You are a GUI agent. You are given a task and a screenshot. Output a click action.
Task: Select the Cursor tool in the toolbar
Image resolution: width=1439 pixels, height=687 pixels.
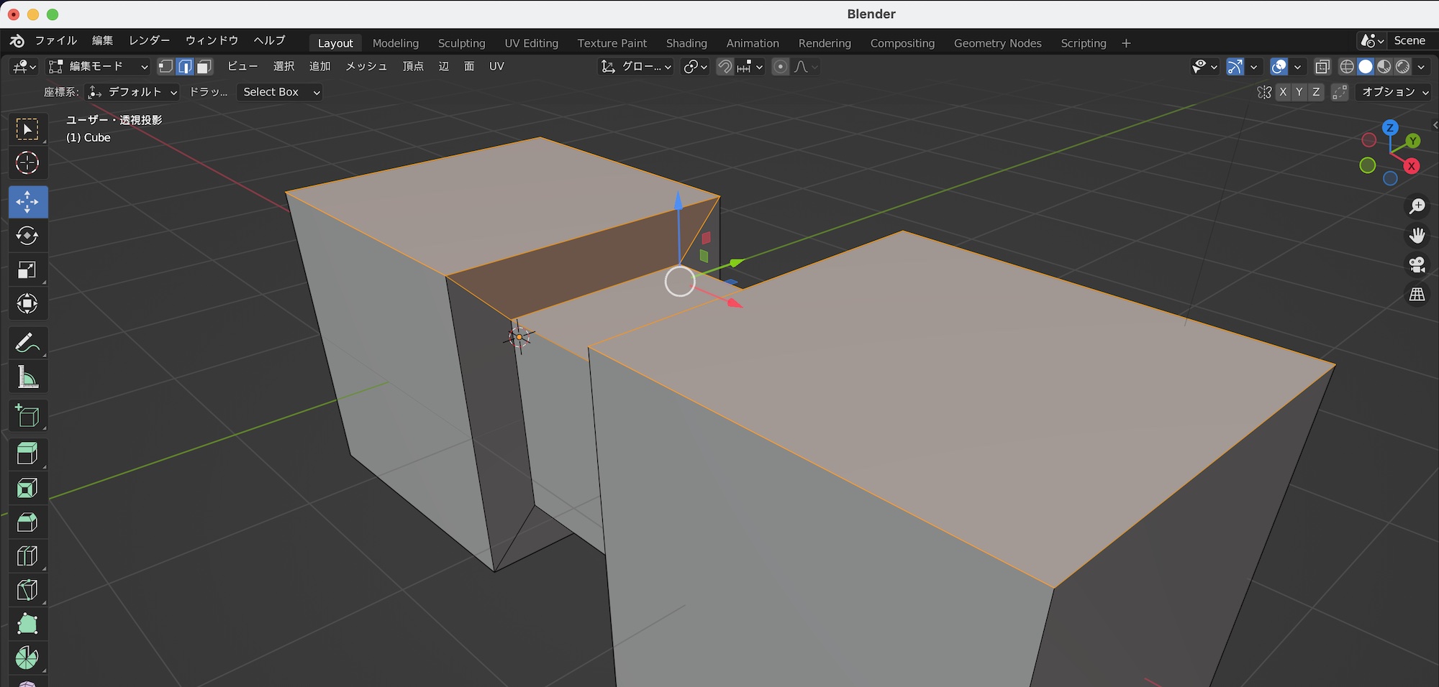tap(27, 163)
